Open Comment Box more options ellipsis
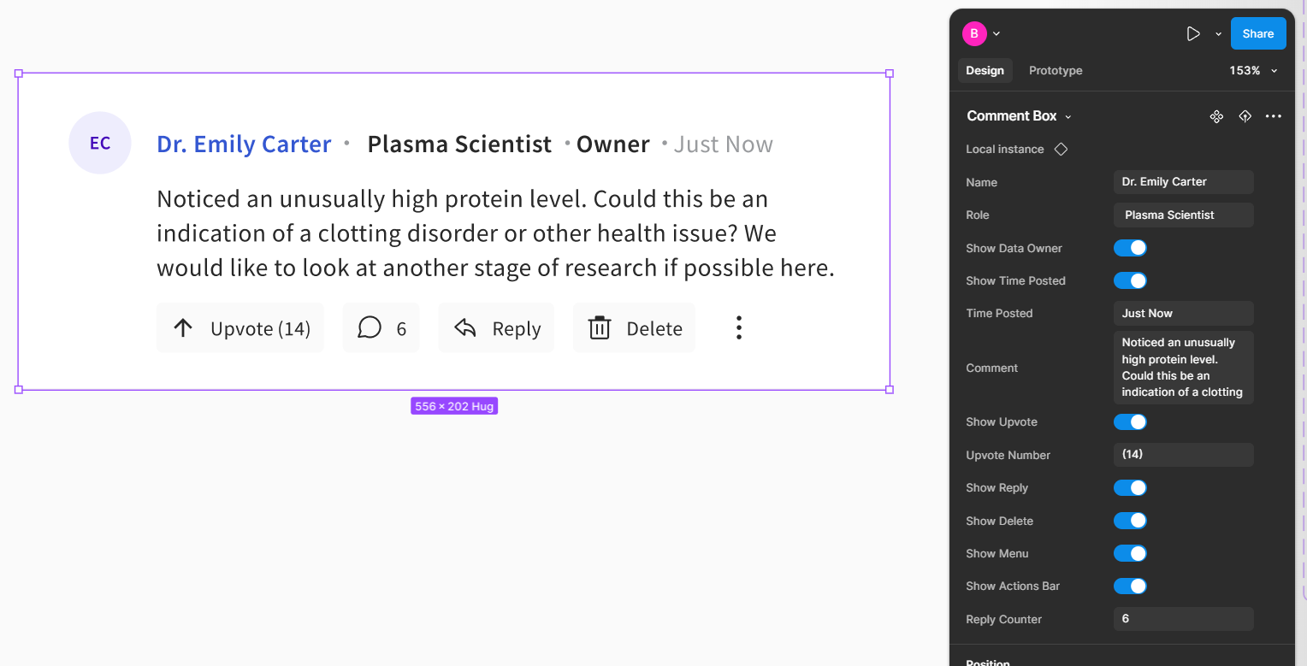The height and width of the screenshot is (666, 1307). 1274,116
